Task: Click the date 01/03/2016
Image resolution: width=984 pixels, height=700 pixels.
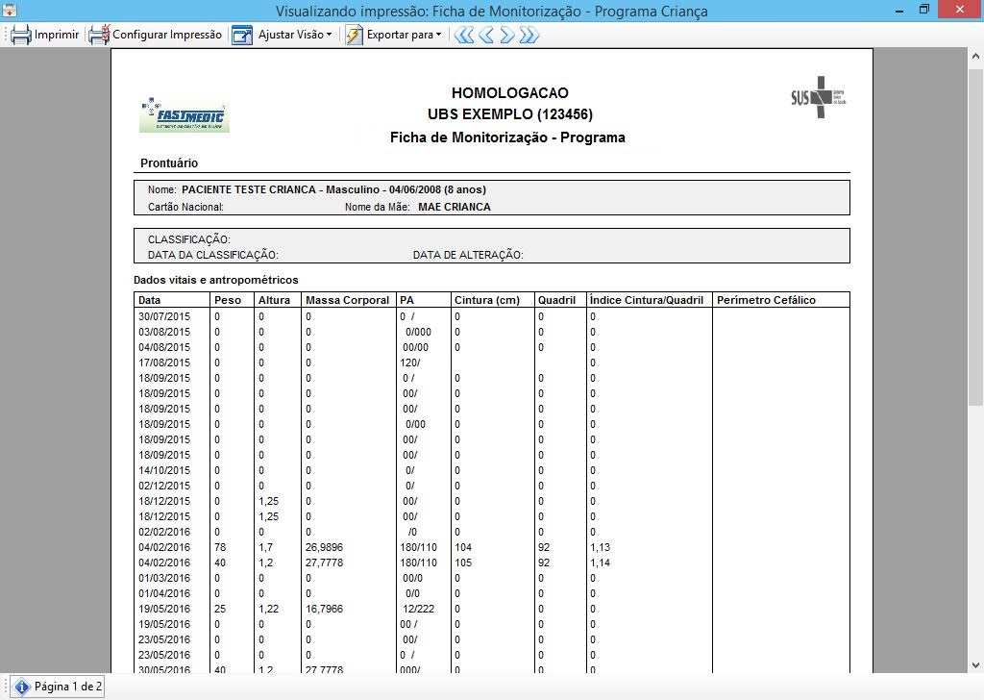Action: point(164,578)
